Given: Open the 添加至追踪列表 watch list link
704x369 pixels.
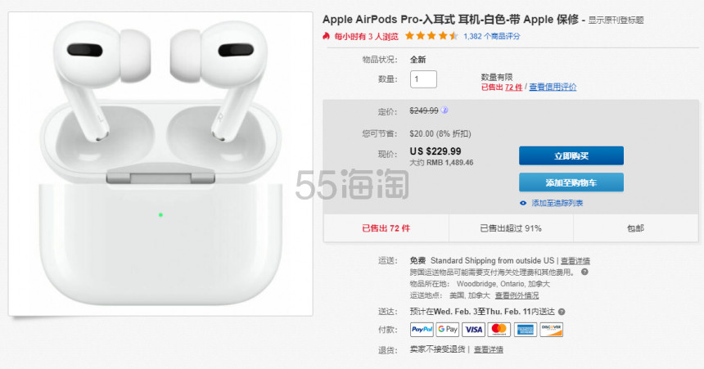Looking at the screenshot, I should coord(557,203).
